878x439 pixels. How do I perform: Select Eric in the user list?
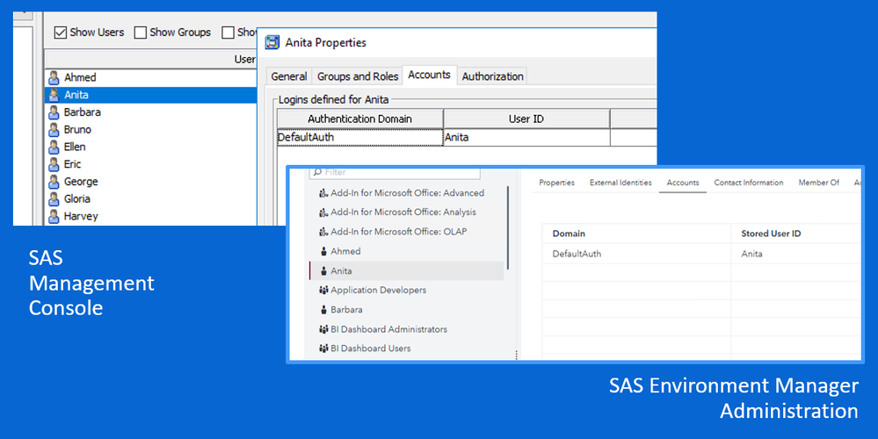72,164
